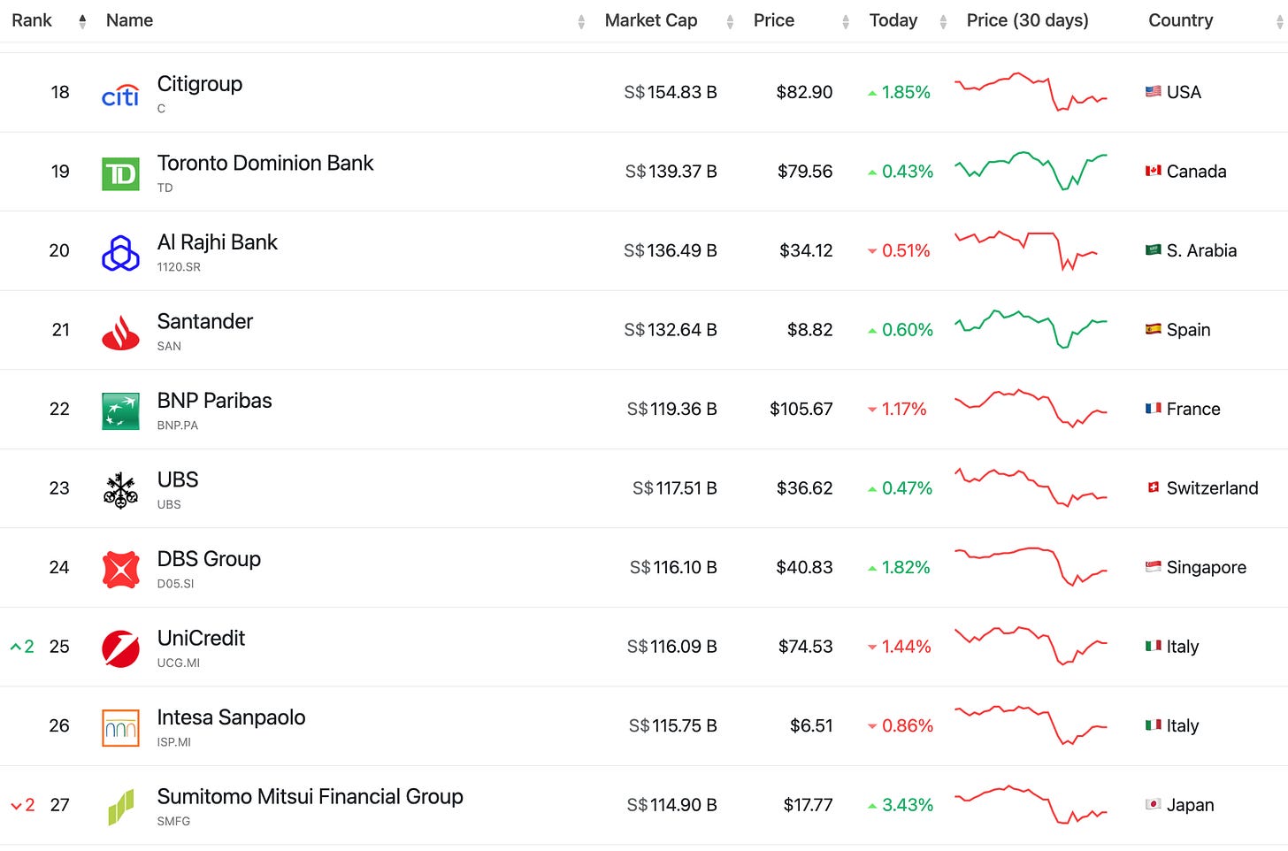Sort by Country using its sort arrows
1288x851 pixels.
tap(1280, 21)
